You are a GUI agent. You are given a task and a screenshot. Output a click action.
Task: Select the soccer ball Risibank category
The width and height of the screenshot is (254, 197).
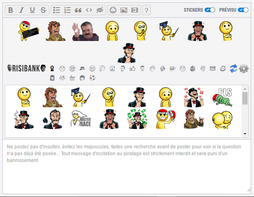pyautogui.click(x=92, y=78)
